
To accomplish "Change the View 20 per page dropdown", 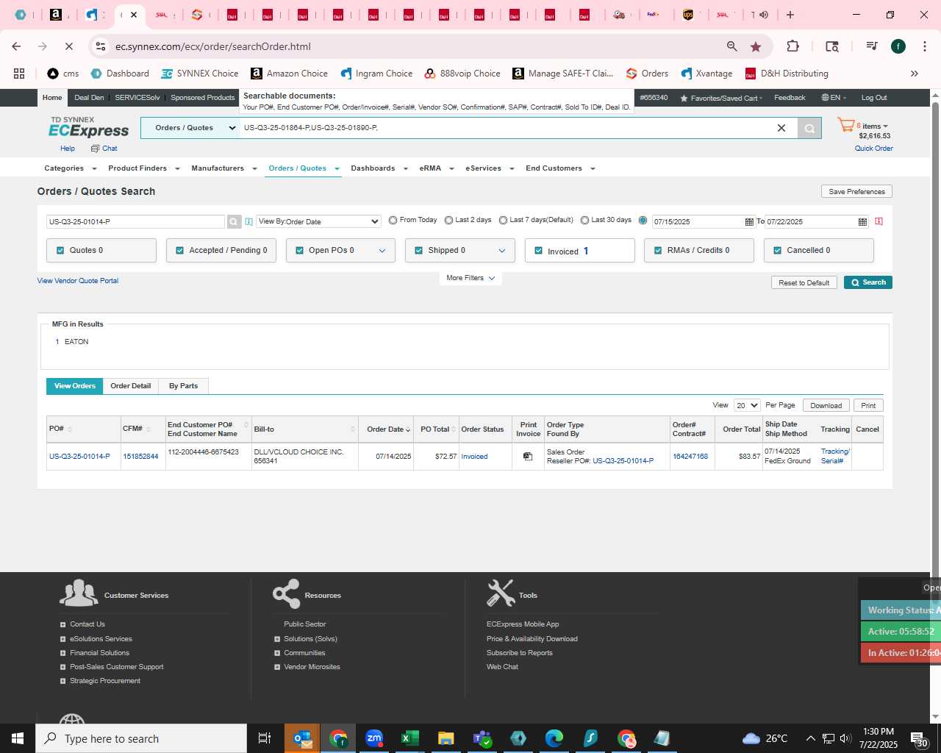I will click(747, 405).
